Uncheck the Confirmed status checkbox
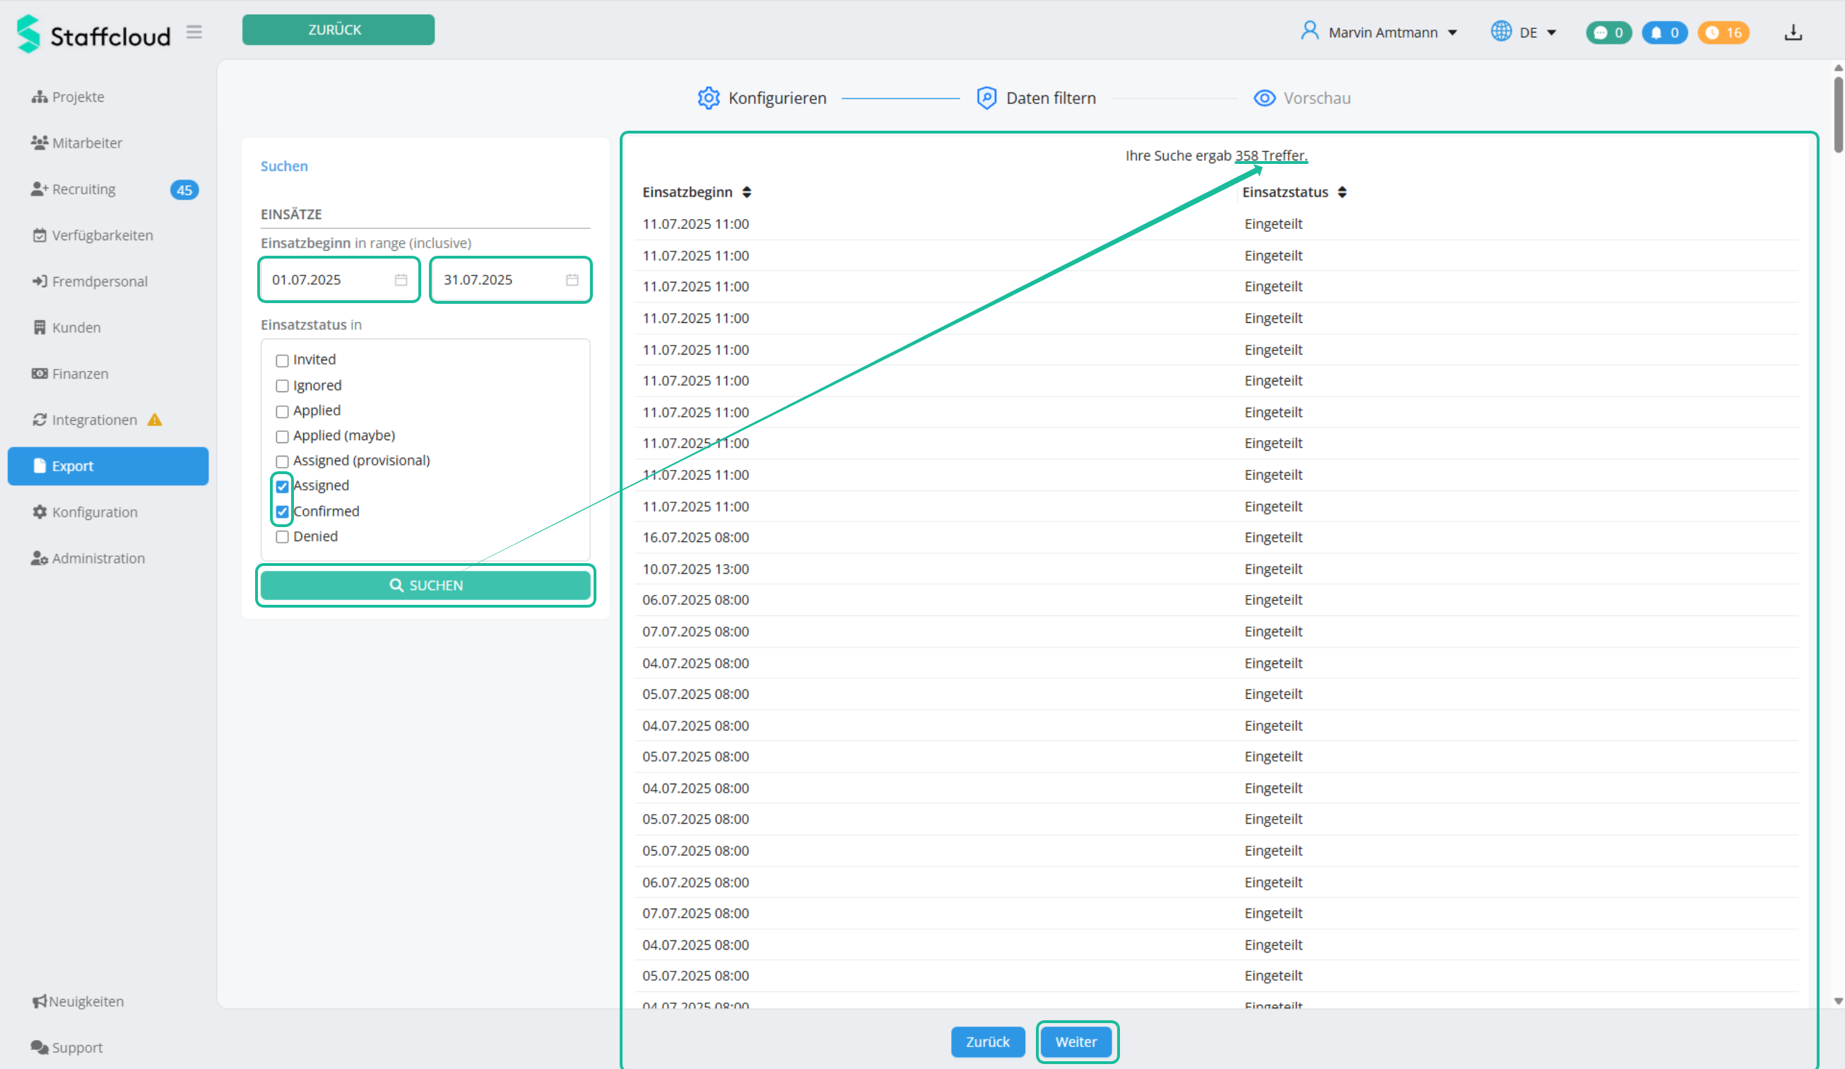This screenshot has width=1845, height=1069. click(x=282, y=512)
